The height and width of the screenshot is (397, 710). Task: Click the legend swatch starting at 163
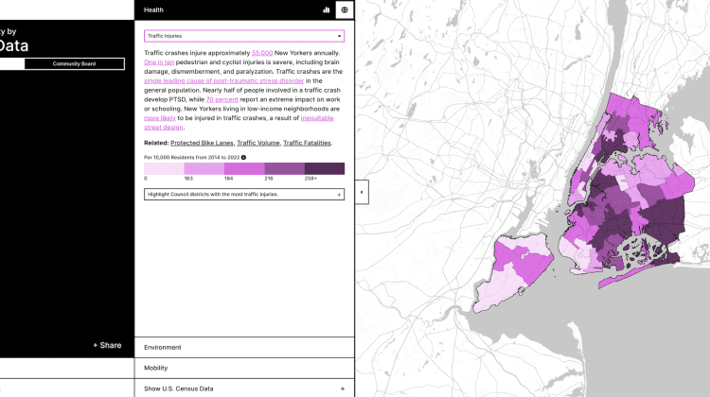(x=204, y=168)
